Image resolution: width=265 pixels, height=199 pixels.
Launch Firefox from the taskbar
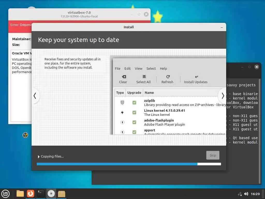point(31,194)
